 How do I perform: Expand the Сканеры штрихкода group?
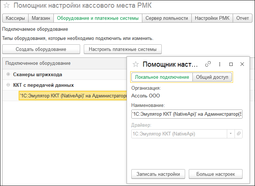[8, 74]
